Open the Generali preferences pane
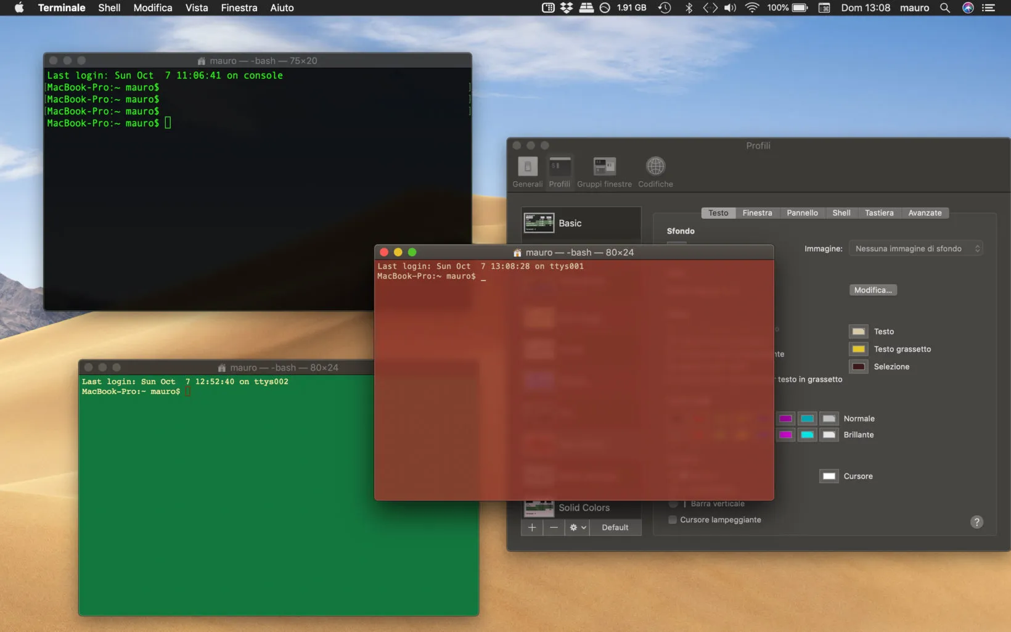 [528, 172]
